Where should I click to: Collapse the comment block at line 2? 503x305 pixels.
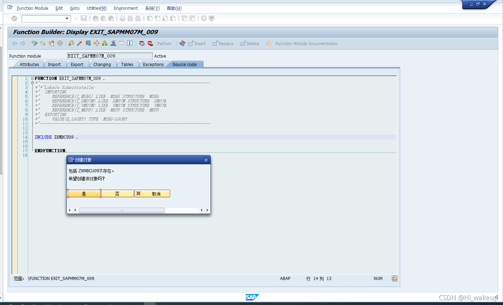[32, 83]
